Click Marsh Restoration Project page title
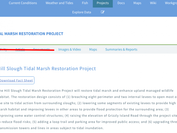This screenshot has height=133, width=177. coord(32,34)
